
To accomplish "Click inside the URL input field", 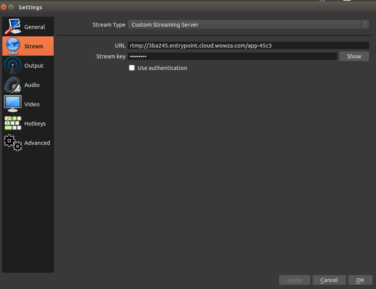I will [x=248, y=46].
